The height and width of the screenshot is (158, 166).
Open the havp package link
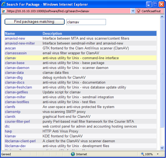9,131
